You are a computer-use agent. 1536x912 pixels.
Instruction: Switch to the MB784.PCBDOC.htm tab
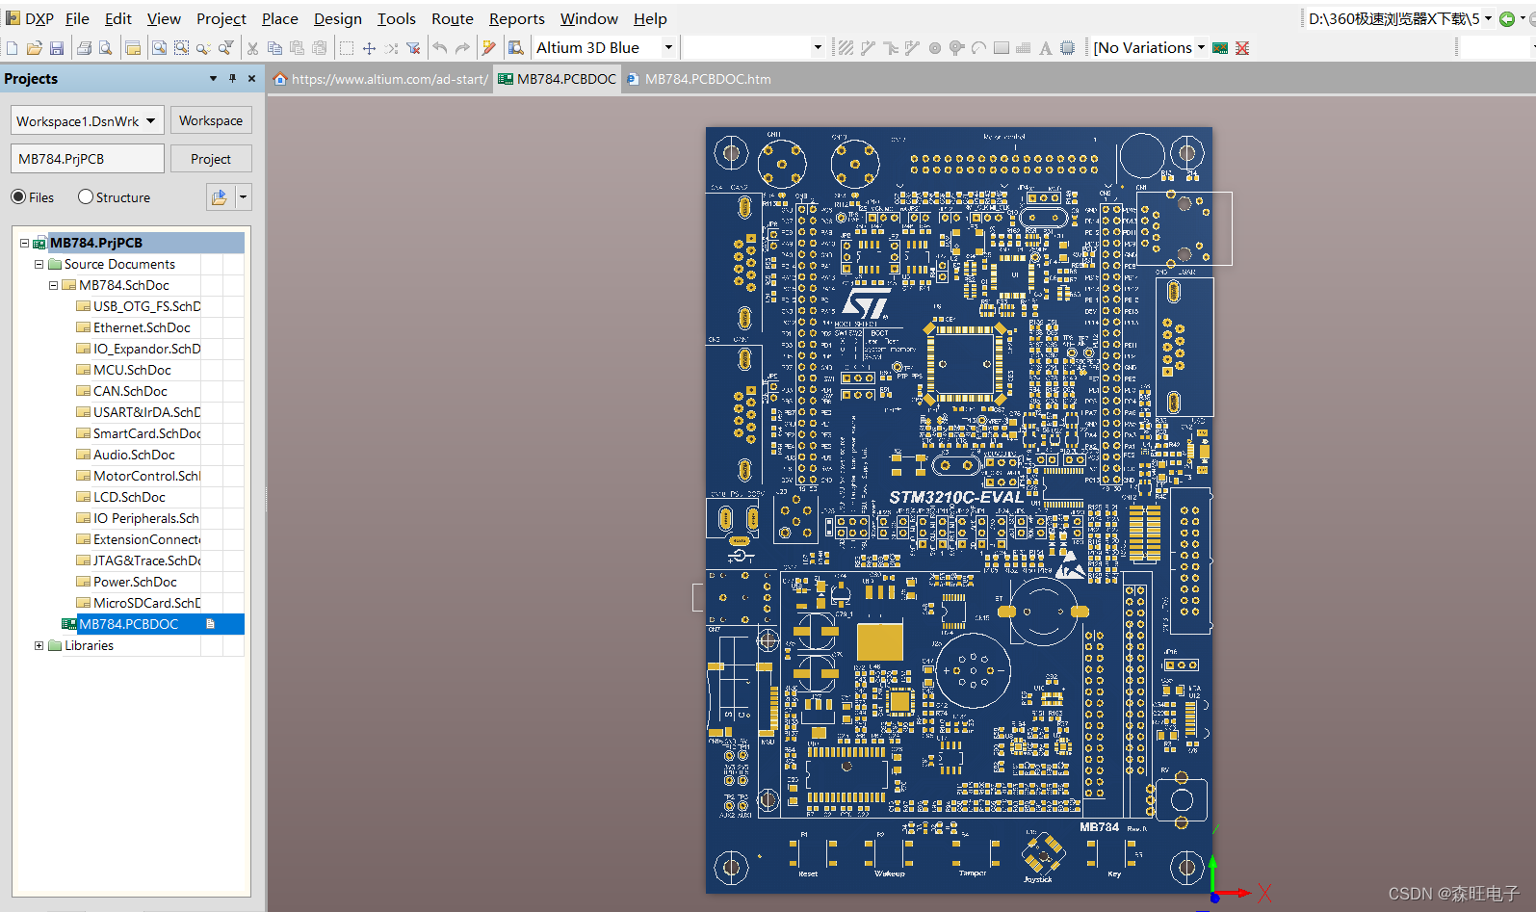pos(699,79)
